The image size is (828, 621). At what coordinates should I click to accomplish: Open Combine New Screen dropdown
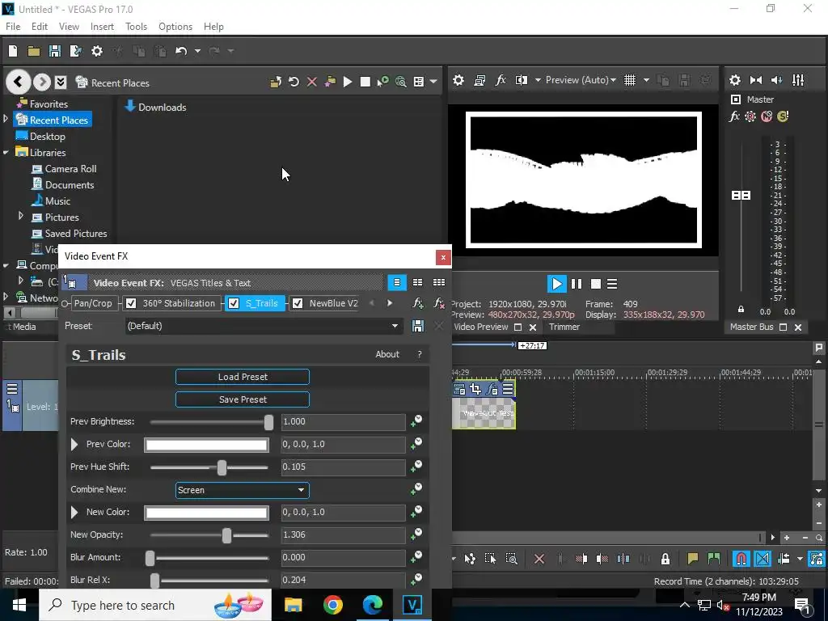[x=243, y=490]
